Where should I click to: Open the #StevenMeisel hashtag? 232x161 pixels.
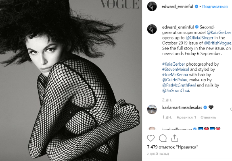(176, 69)
